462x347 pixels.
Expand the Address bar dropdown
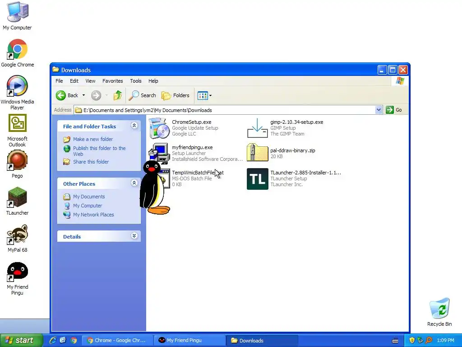tap(379, 110)
